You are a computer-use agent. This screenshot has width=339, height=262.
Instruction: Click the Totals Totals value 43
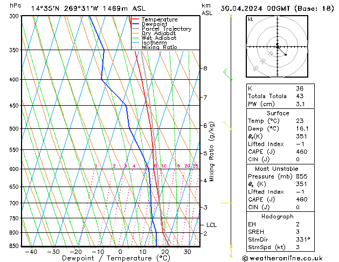[300, 96]
